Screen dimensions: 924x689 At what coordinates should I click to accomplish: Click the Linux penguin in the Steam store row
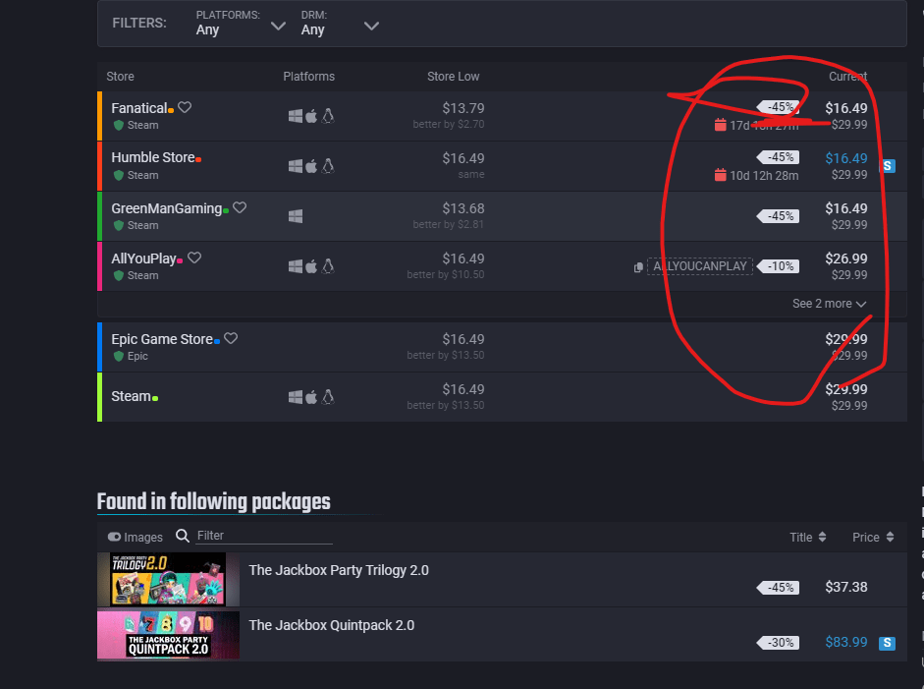[328, 397]
